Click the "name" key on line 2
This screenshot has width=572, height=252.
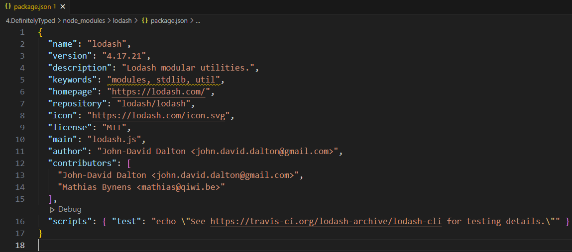click(62, 44)
